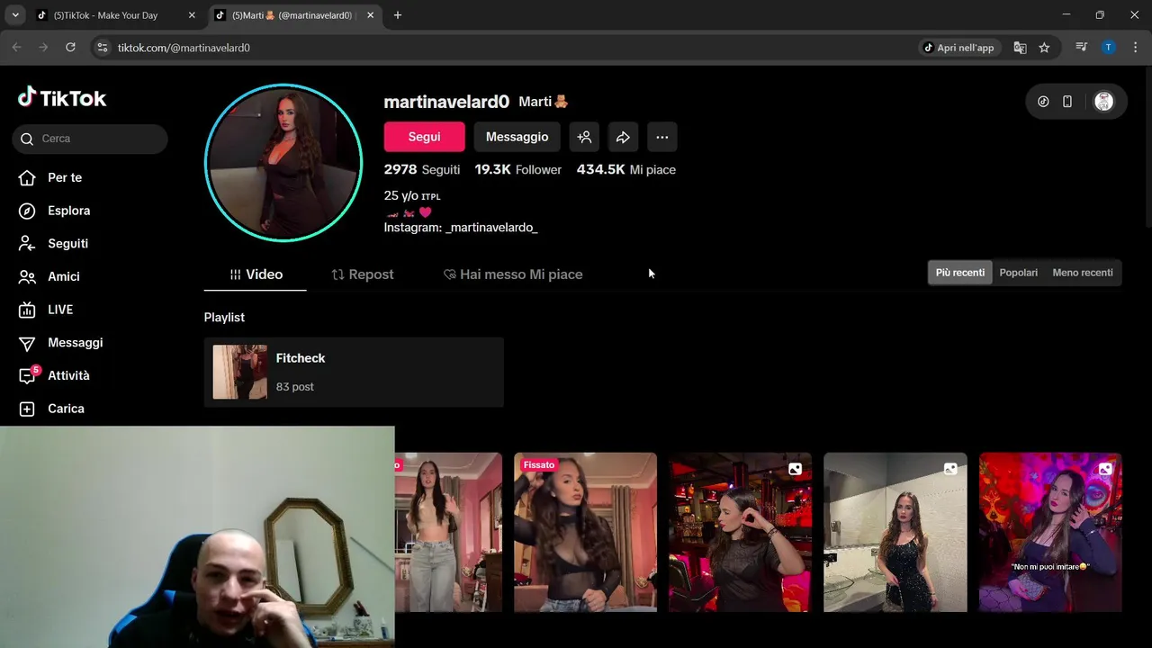Reload the page
1152x648 pixels.
pyautogui.click(x=70, y=48)
